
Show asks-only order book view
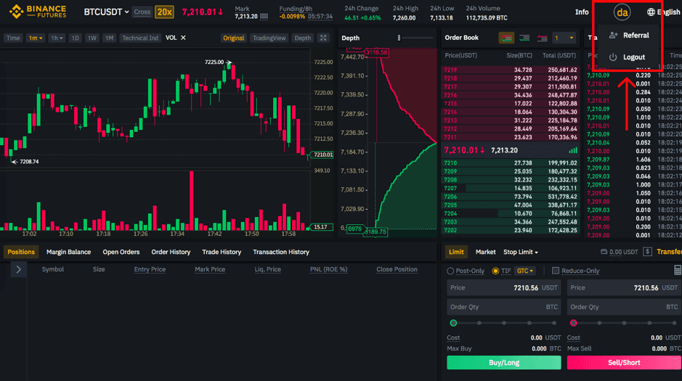(542, 38)
